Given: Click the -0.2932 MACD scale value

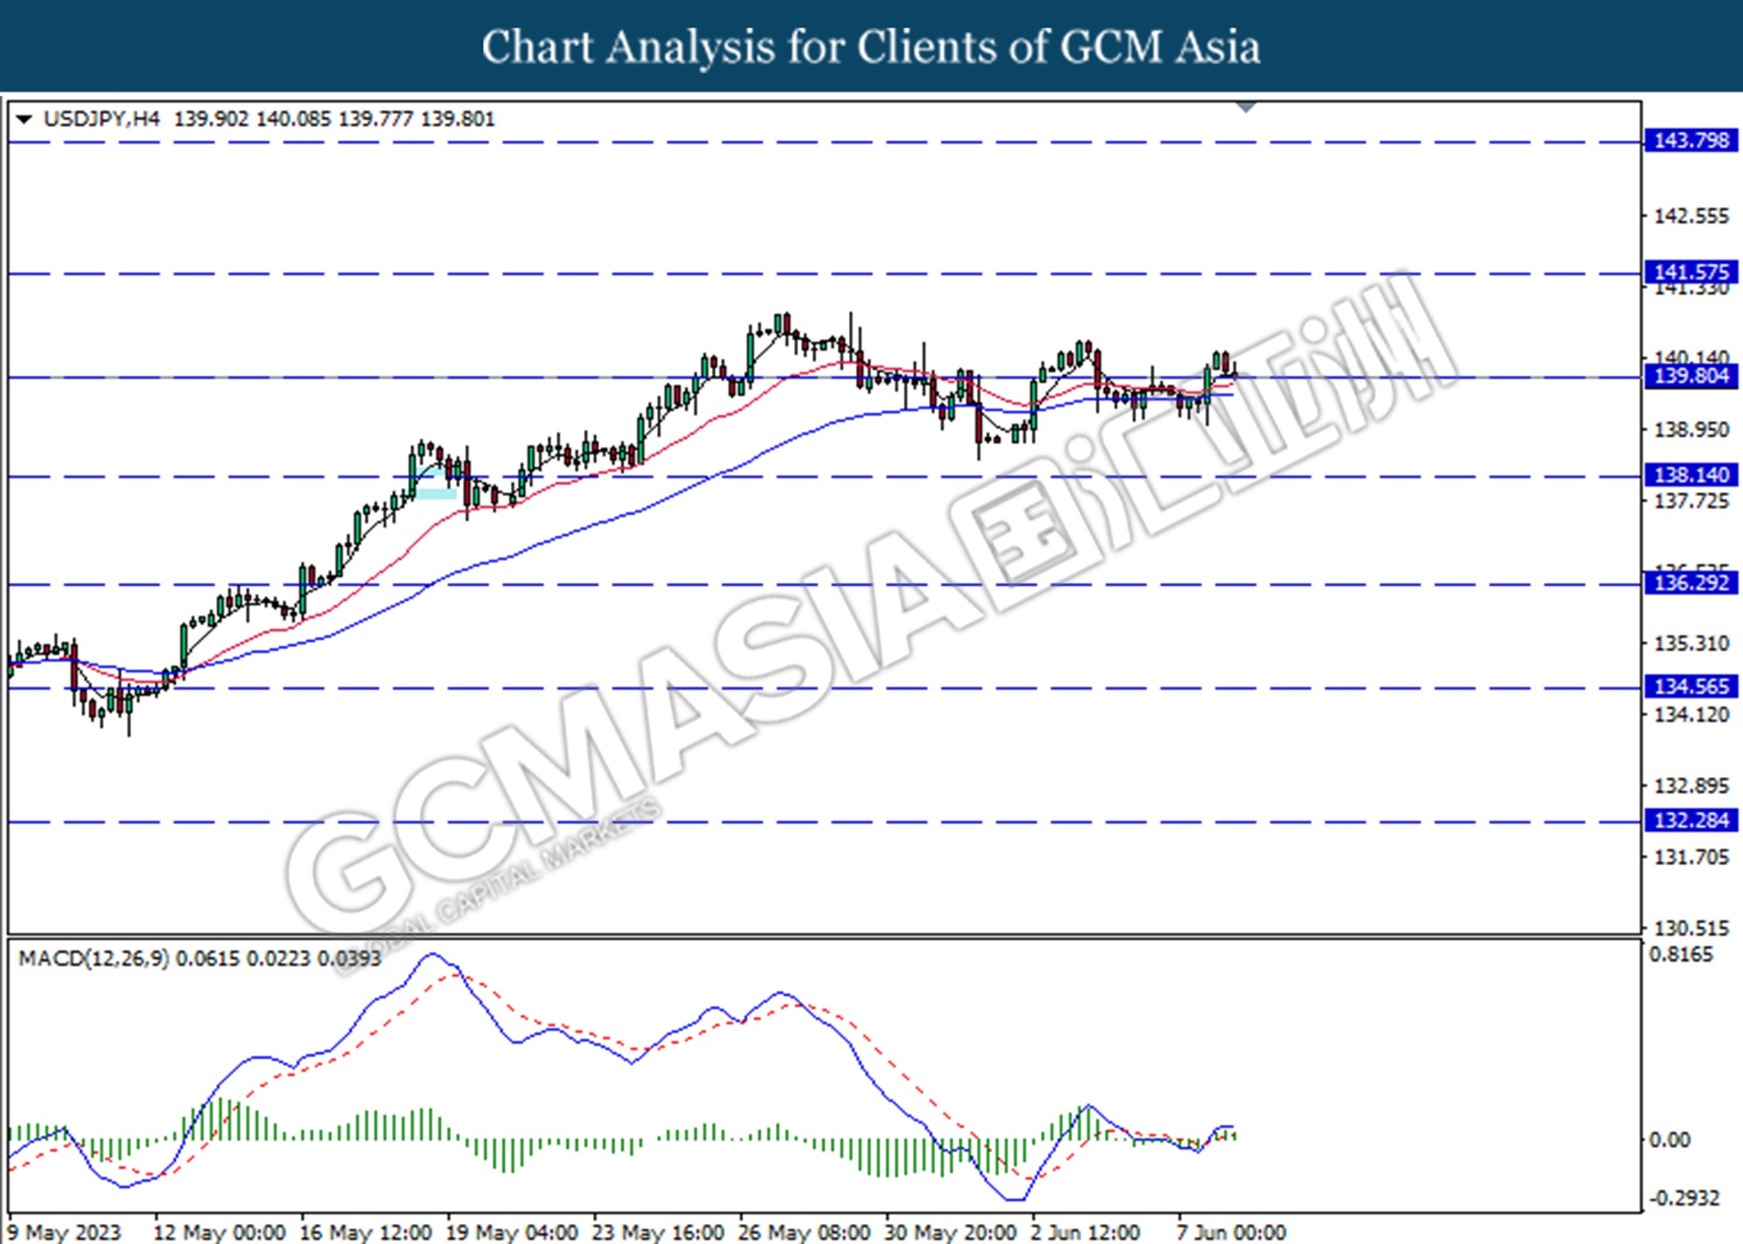Looking at the screenshot, I should (x=1685, y=1199).
